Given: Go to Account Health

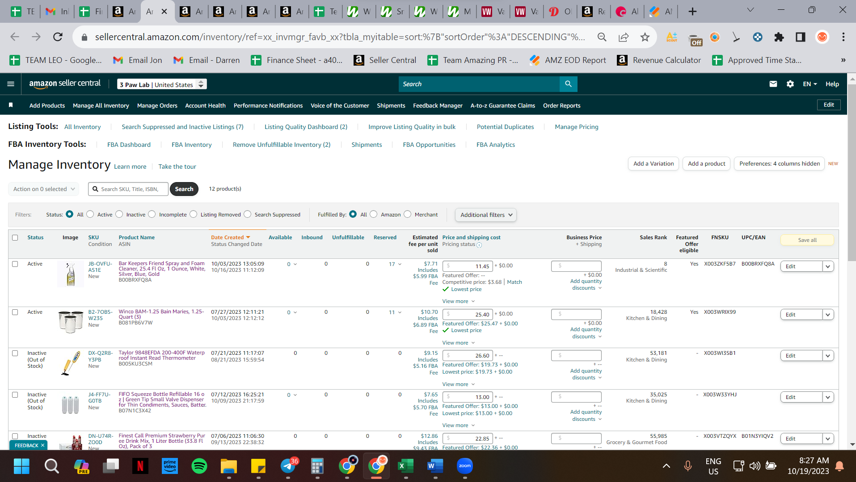Looking at the screenshot, I should pos(205,105).
